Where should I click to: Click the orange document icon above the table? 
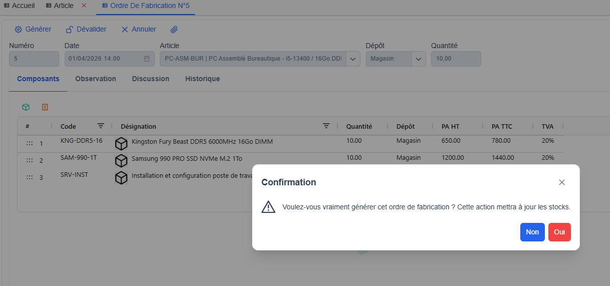point(45,107)
